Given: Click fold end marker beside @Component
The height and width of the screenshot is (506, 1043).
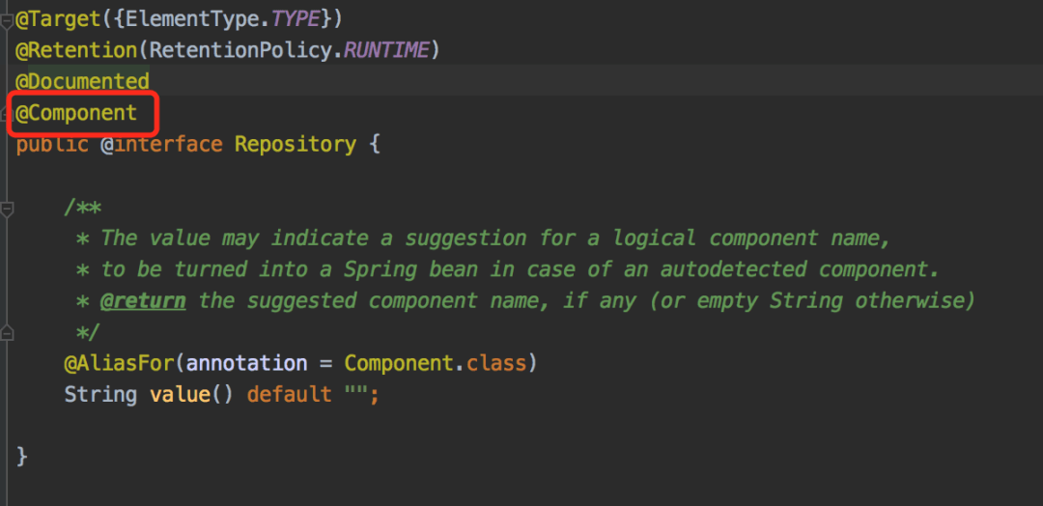Looking at the screenshot, I should coord(6,114).
